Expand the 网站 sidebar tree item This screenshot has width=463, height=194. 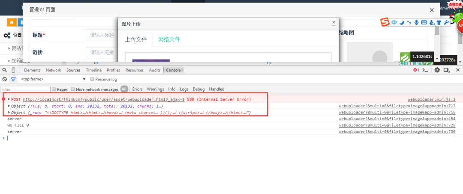[9, 48]
